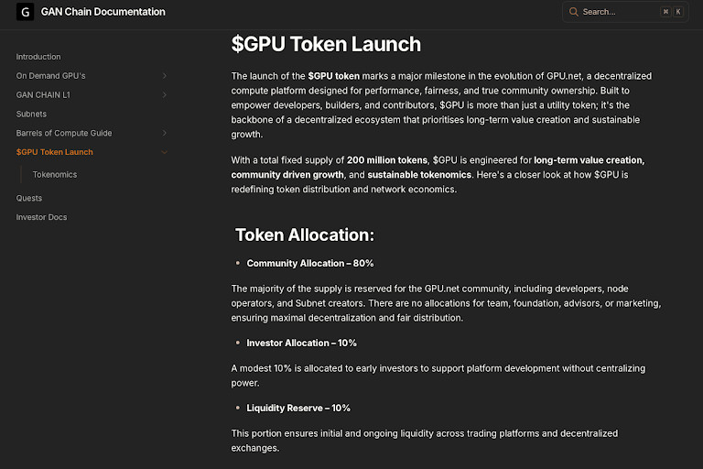Select Tokenomics sub-page
The image size is (703, 469).
(x=55, y=175)
